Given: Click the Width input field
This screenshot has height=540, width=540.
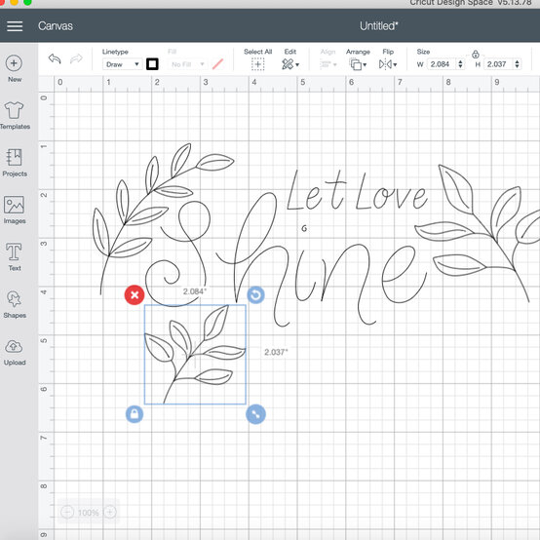Looking at the screenshot, I should coord(442,64).
